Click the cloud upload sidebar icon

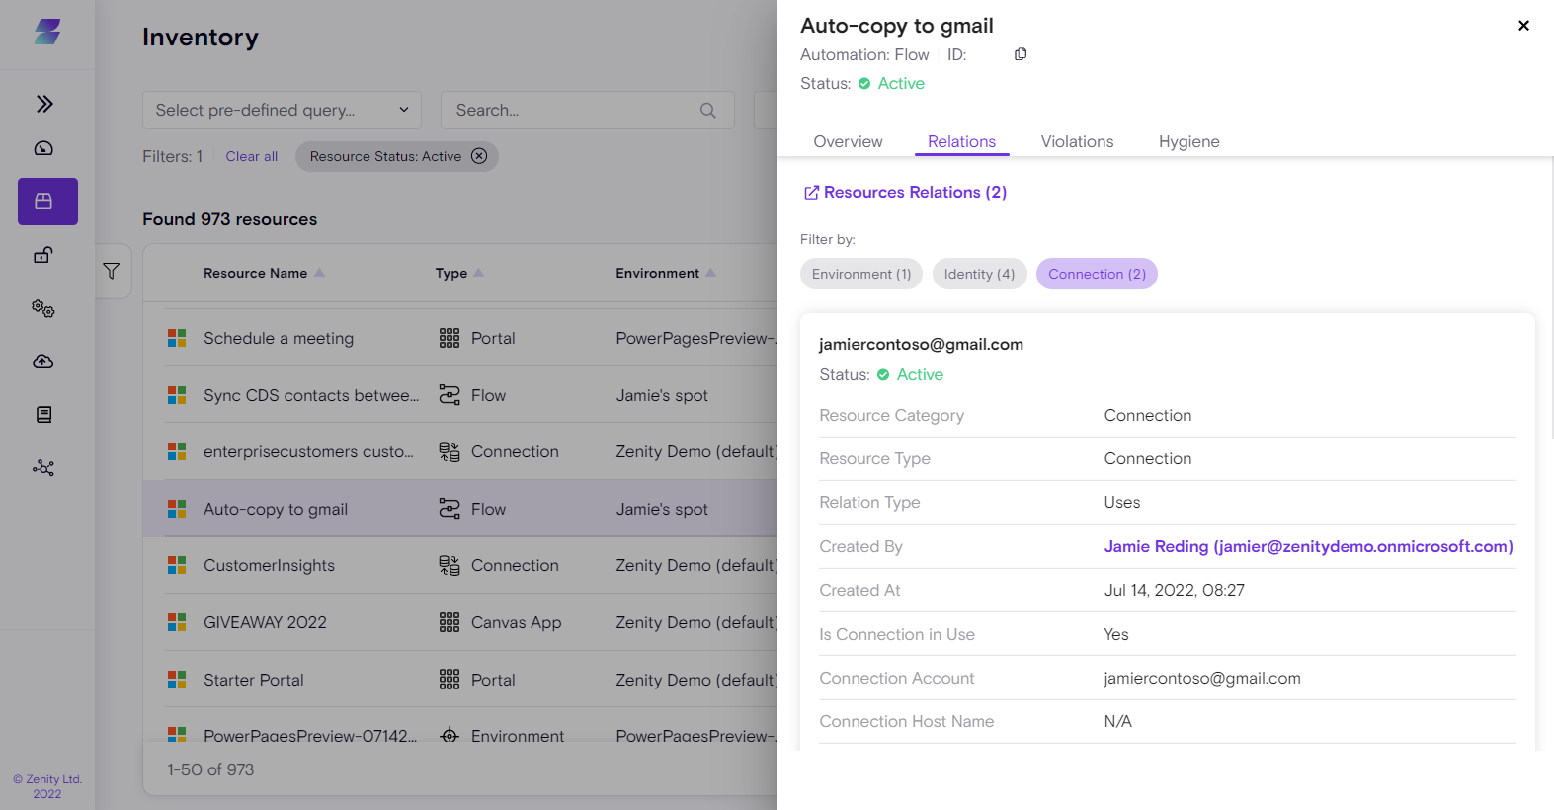click(x=44, y=362)
